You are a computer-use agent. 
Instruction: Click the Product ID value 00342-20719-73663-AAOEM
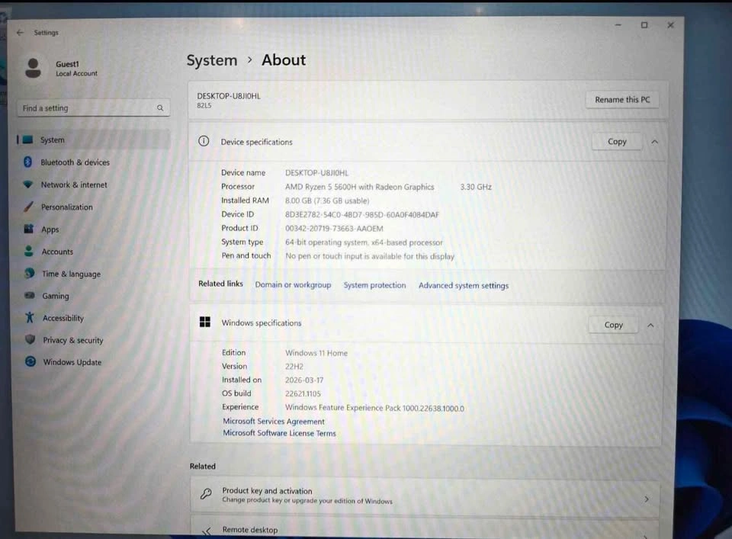tap(334, 229)
